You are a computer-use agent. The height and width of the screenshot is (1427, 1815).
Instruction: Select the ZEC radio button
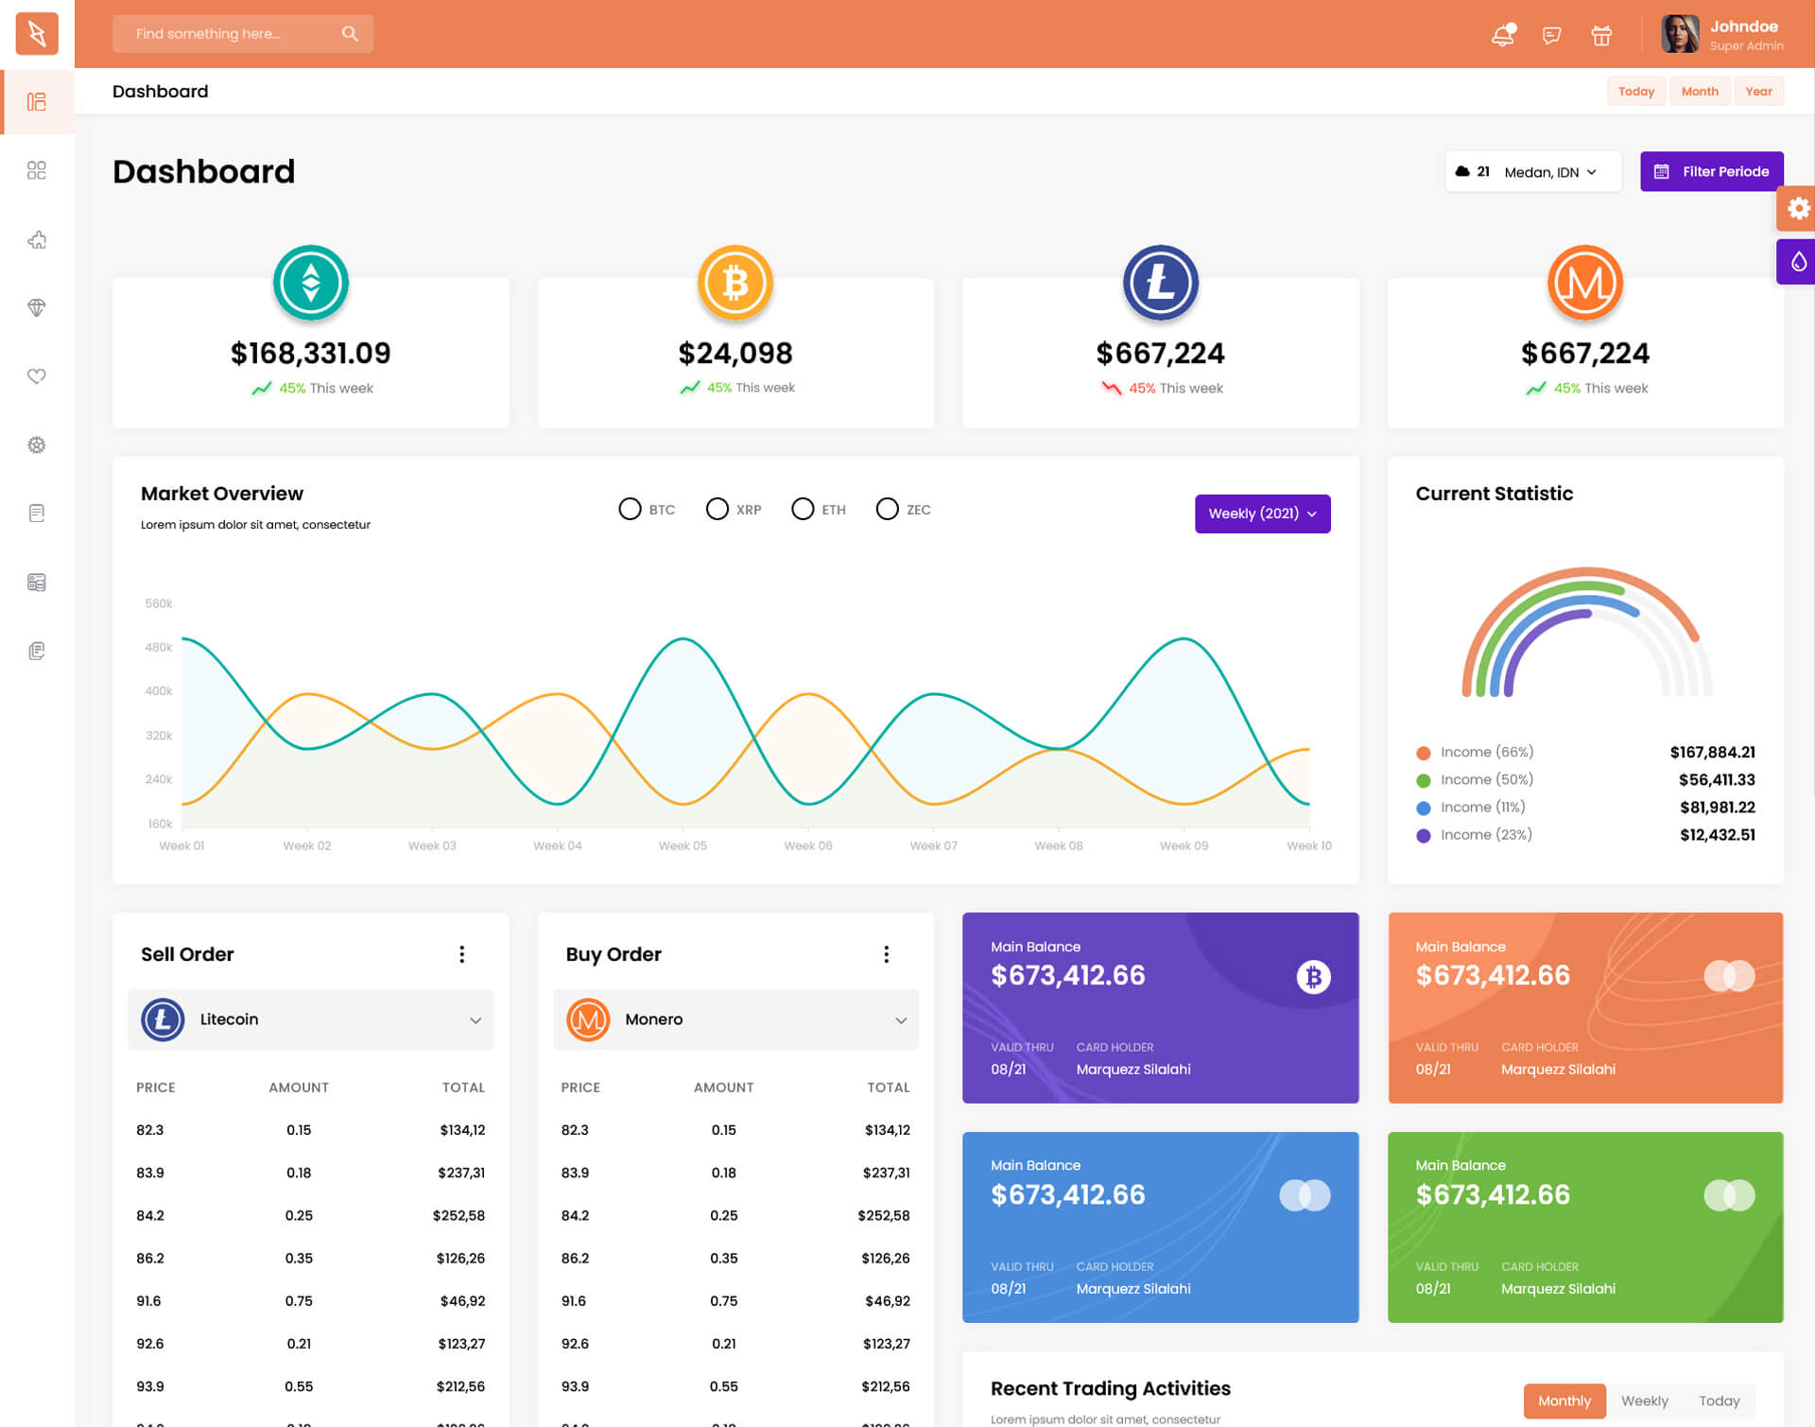887,509
